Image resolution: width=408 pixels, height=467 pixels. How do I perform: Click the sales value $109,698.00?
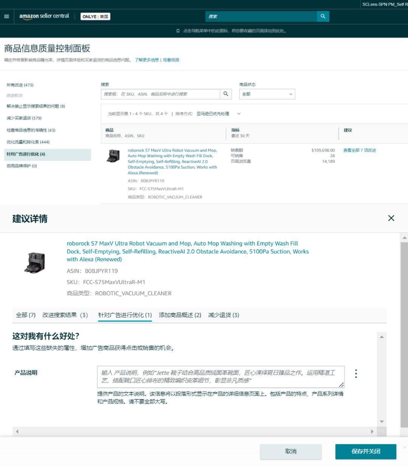pyautogui.click(x=323, y=150)
